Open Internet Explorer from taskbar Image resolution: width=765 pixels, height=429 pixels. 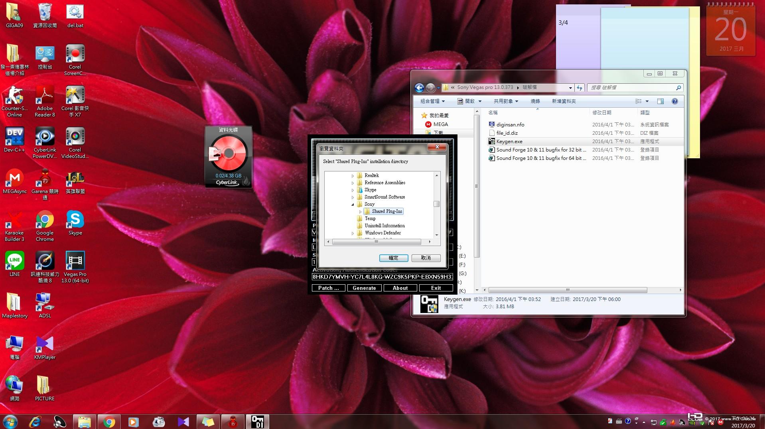click(35, 421)
